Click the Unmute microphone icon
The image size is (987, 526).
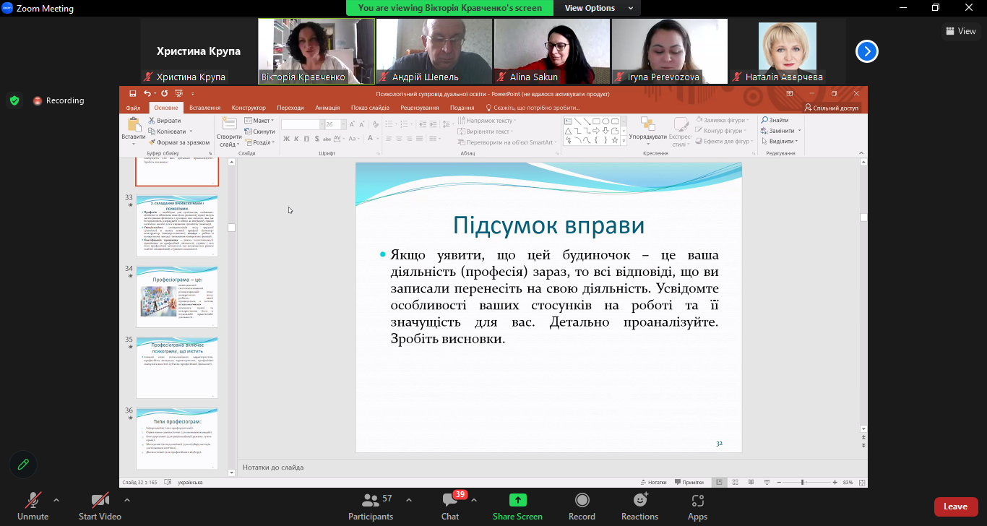tap(33, 500)
